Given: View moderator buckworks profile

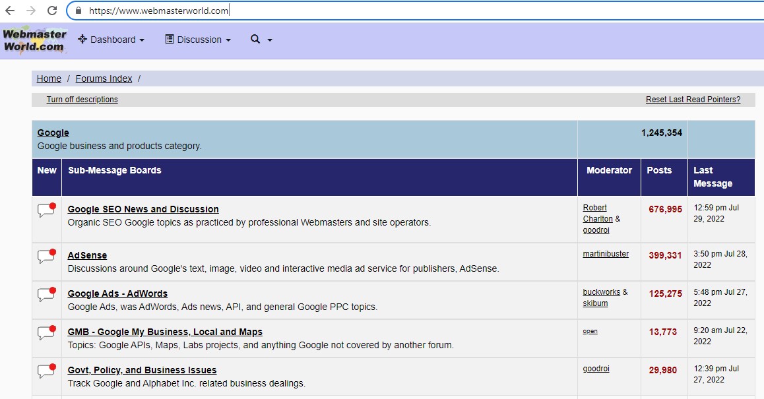Looking at the screenshot, I should click(x=601, y=292).
